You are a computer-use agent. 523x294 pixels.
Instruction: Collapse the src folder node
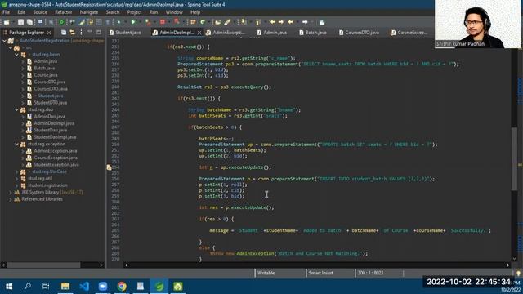coord(11,47)
